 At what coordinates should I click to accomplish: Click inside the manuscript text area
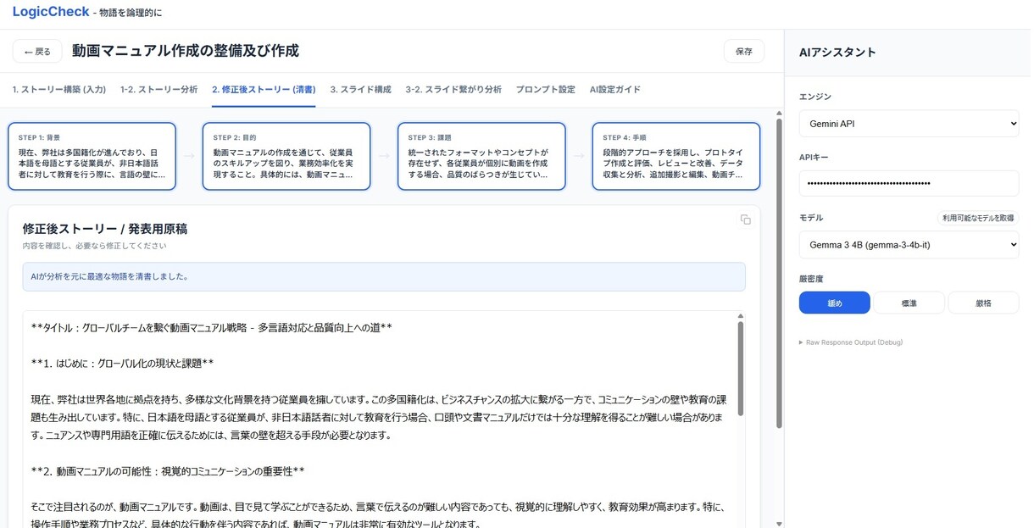[378, 419]
